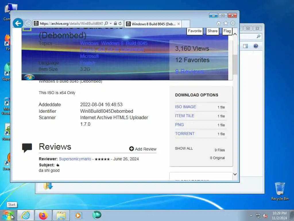294x221 pixels.
Task: Toggle preview pane in background Explorer window
Action: 245,46
